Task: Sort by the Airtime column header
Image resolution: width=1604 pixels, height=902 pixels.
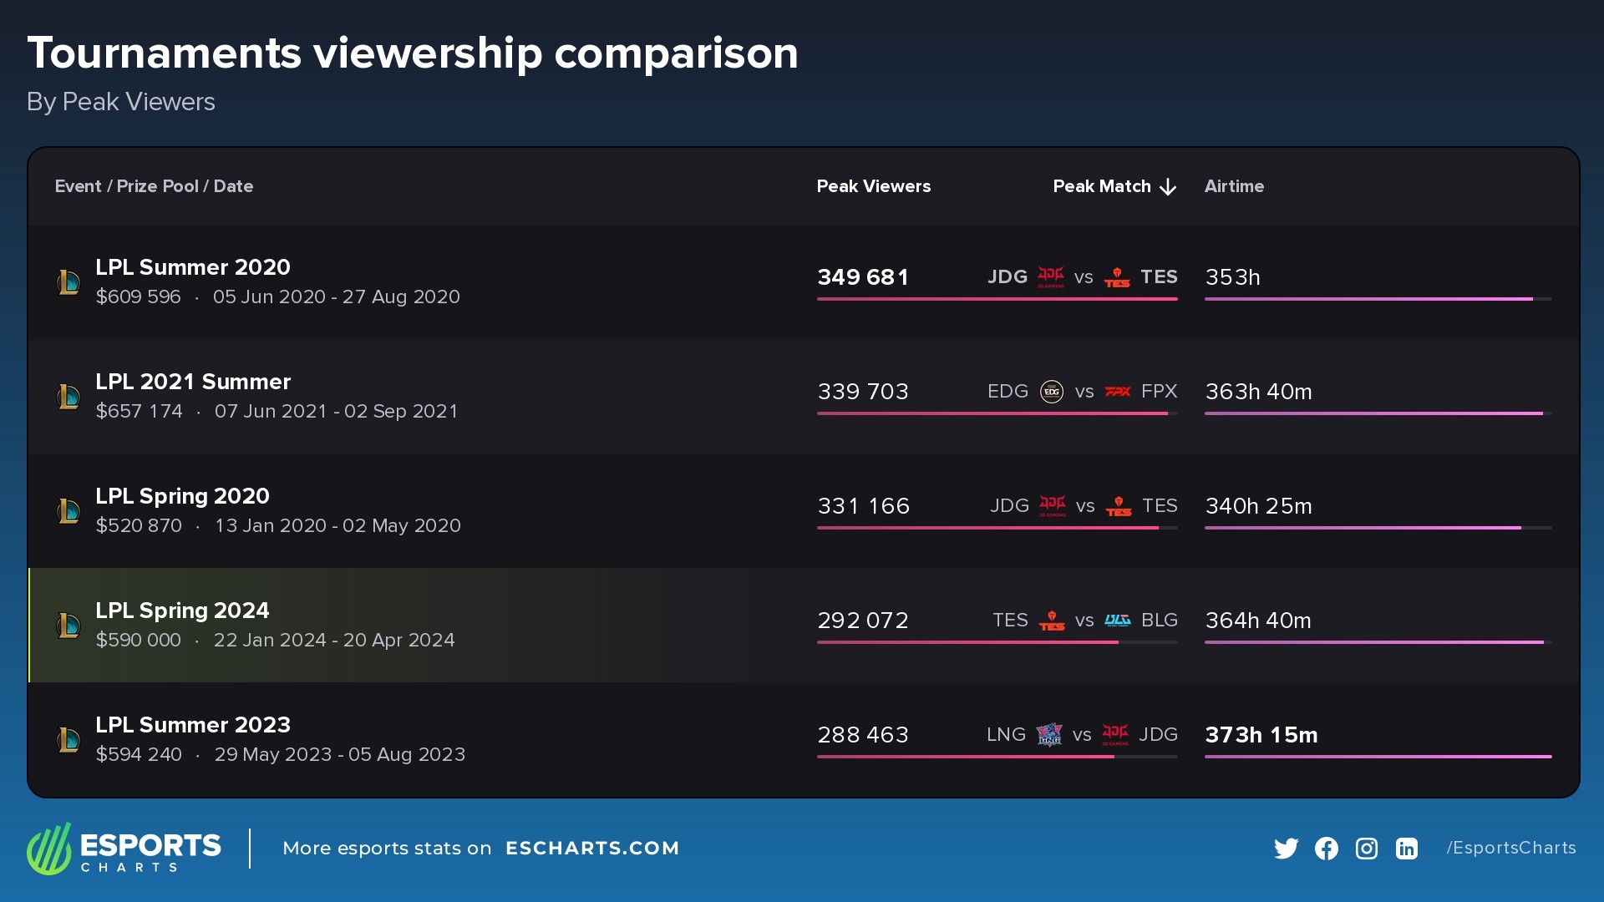Action: (1234, 186)
